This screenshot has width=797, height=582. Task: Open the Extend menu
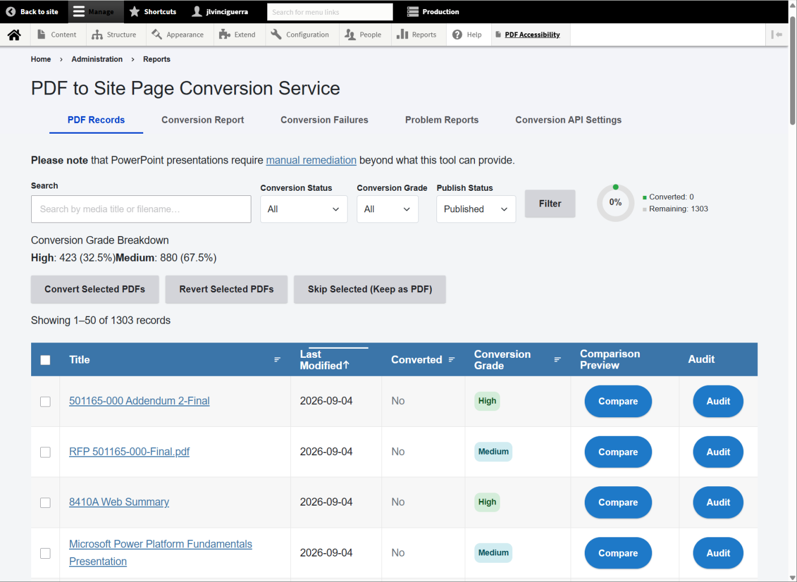pos(238,35)
